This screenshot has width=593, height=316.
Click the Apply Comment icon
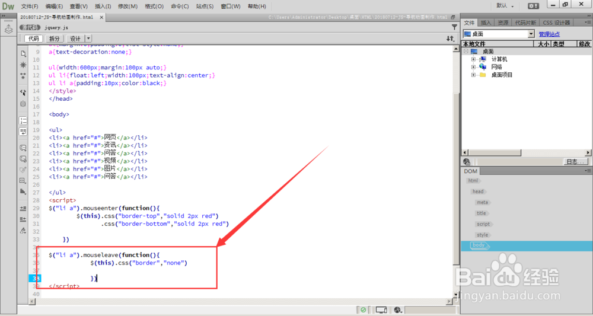(23, 148)
